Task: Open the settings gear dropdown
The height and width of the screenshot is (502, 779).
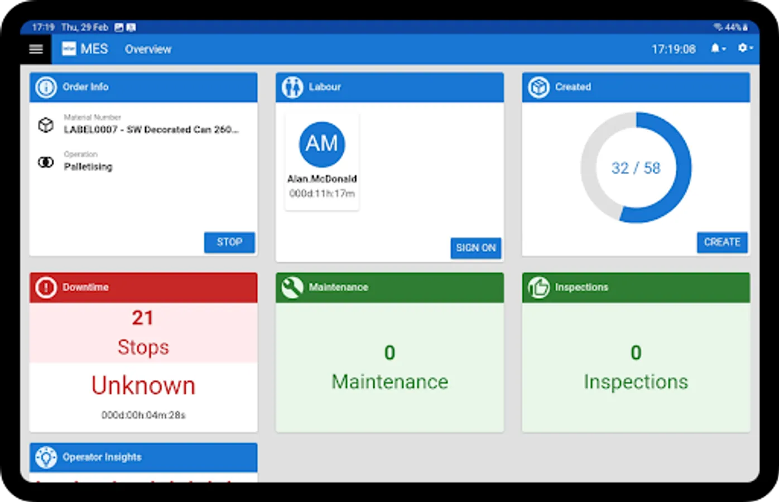Action: coord(746,48)
